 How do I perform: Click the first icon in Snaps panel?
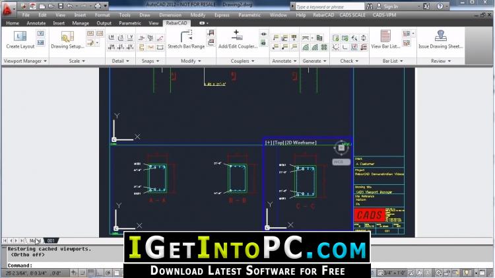pyautogui.click(x=141, y=38)
